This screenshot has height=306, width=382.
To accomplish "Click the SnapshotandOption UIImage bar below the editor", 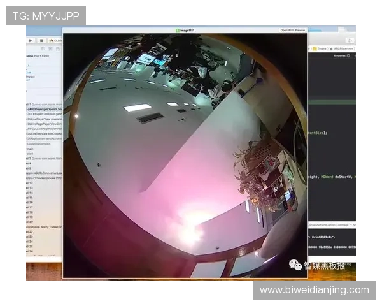I will (x=332, y=224).
